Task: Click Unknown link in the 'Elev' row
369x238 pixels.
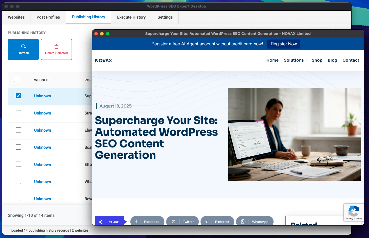Action: (42, 130)
